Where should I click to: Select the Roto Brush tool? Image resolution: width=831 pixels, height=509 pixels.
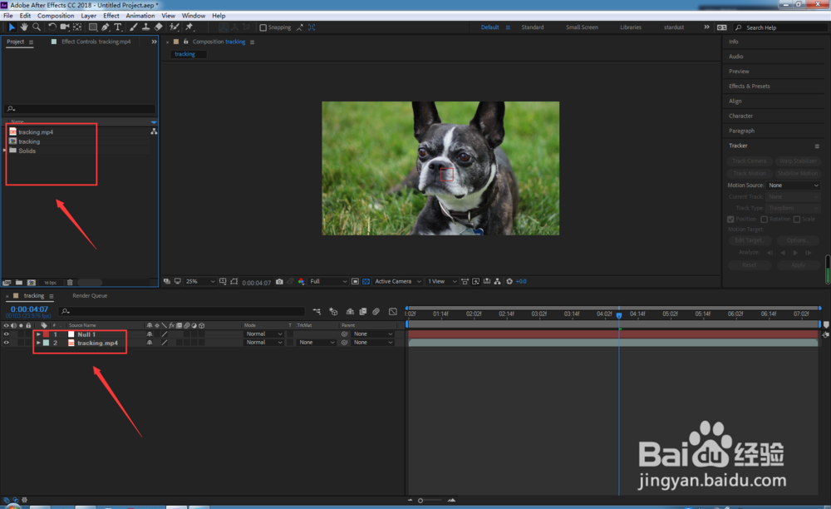(x=174, y=27)
